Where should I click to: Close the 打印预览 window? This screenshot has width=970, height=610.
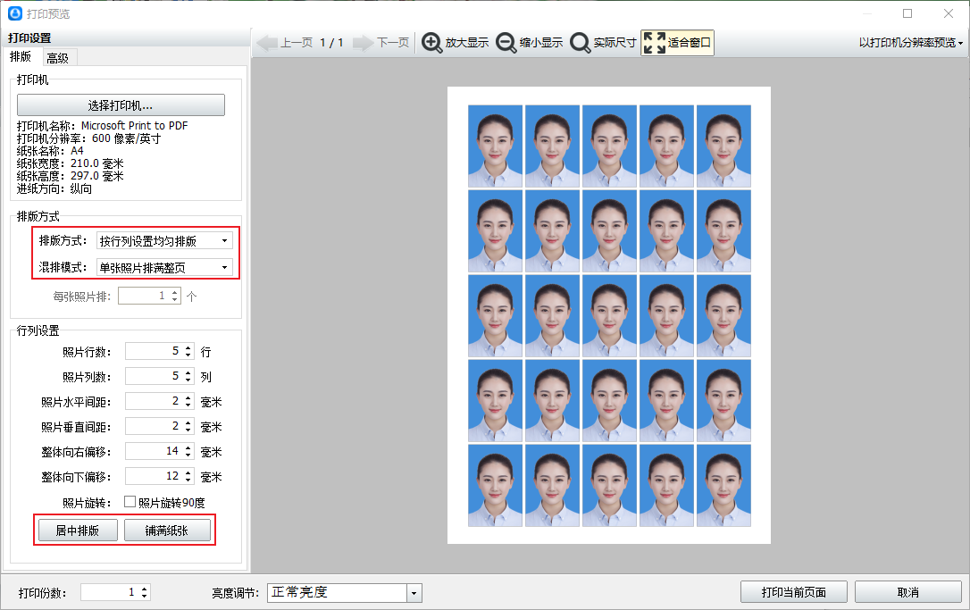pos(949,13)
